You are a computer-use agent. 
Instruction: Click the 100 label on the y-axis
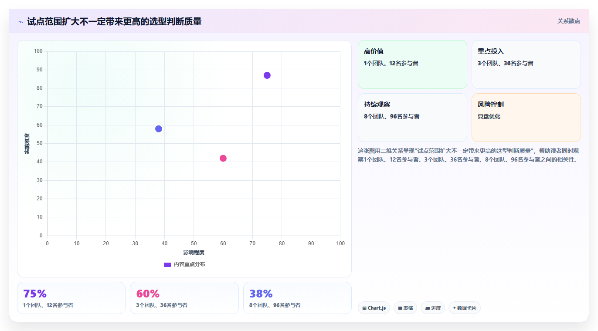38,51
